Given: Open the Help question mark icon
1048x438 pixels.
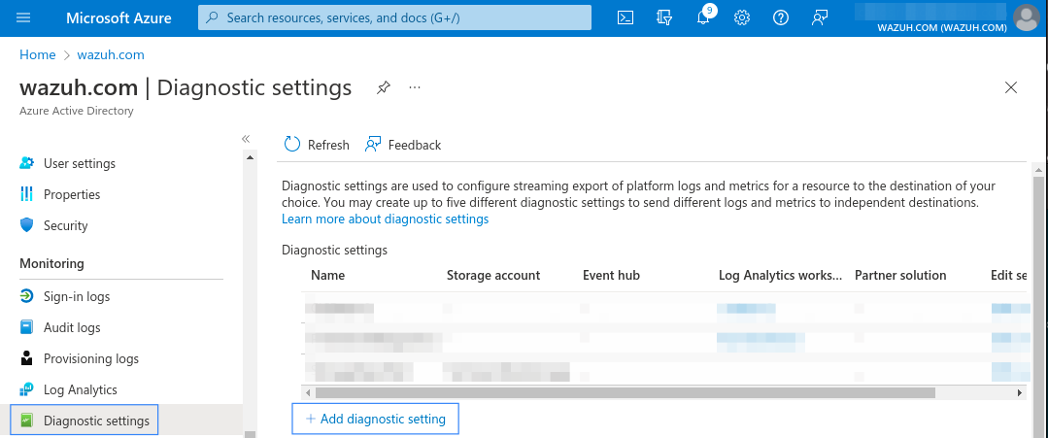Looking at the screenshot, I should (x=781, y=18).
